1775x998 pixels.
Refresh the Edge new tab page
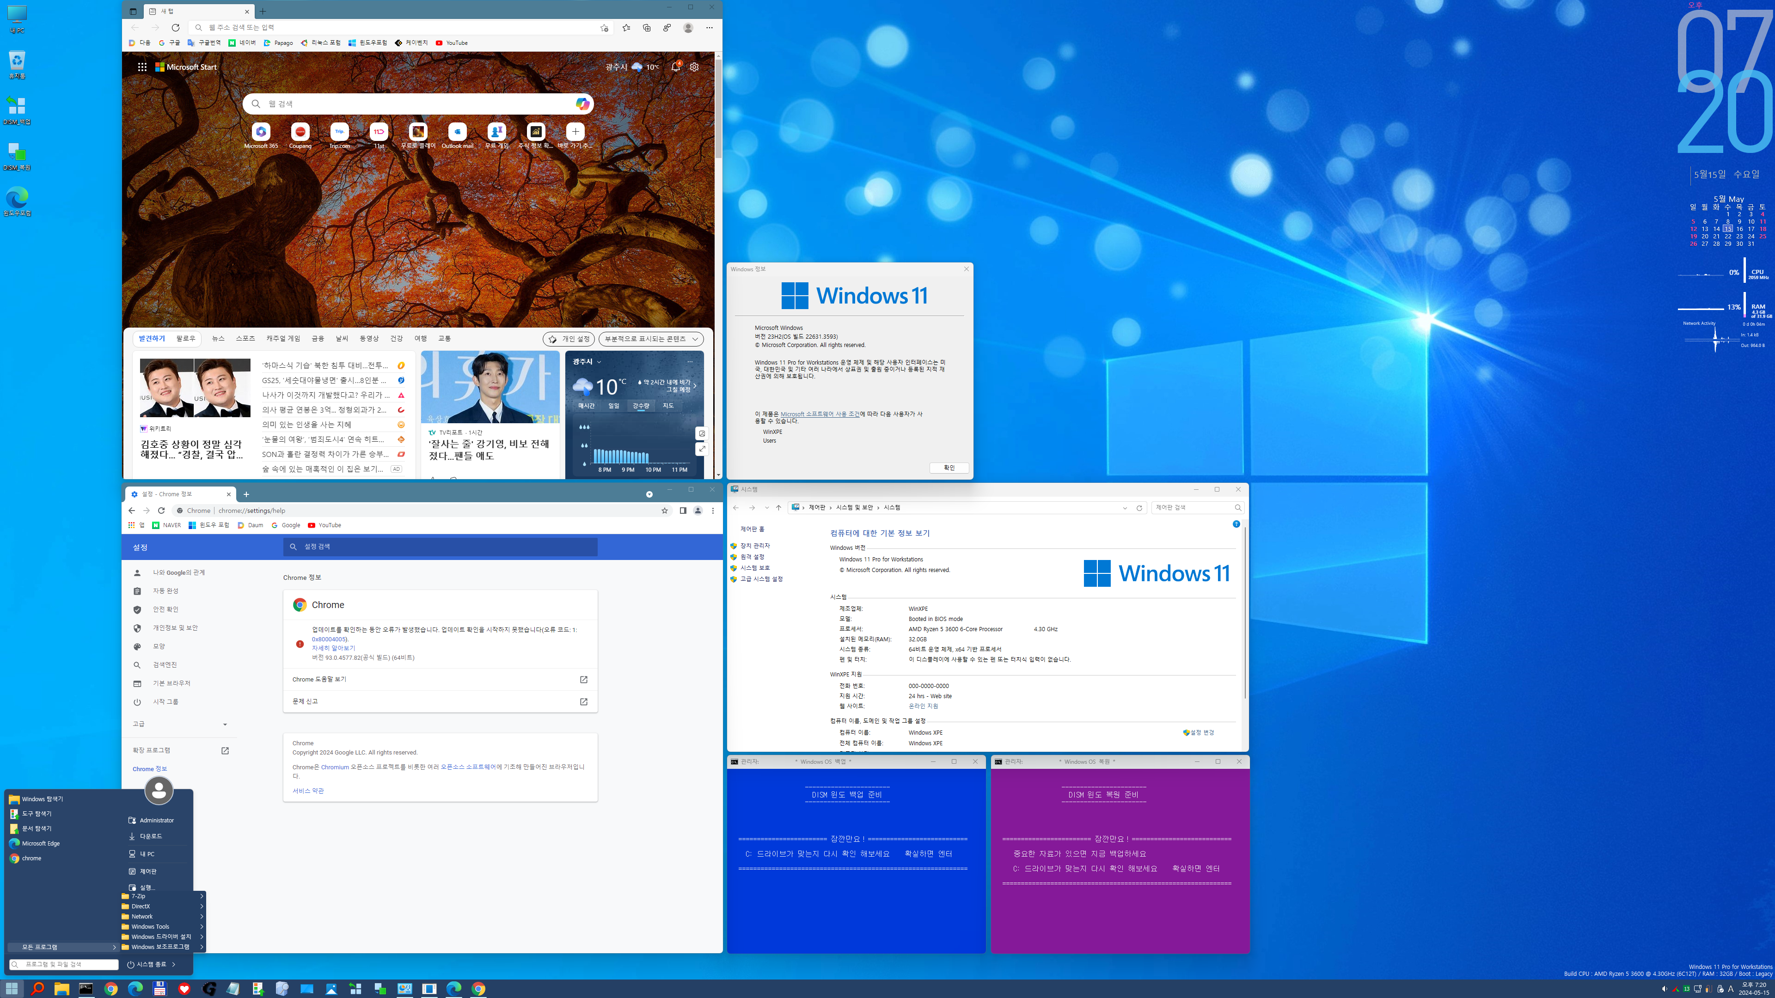coord(176,28)
